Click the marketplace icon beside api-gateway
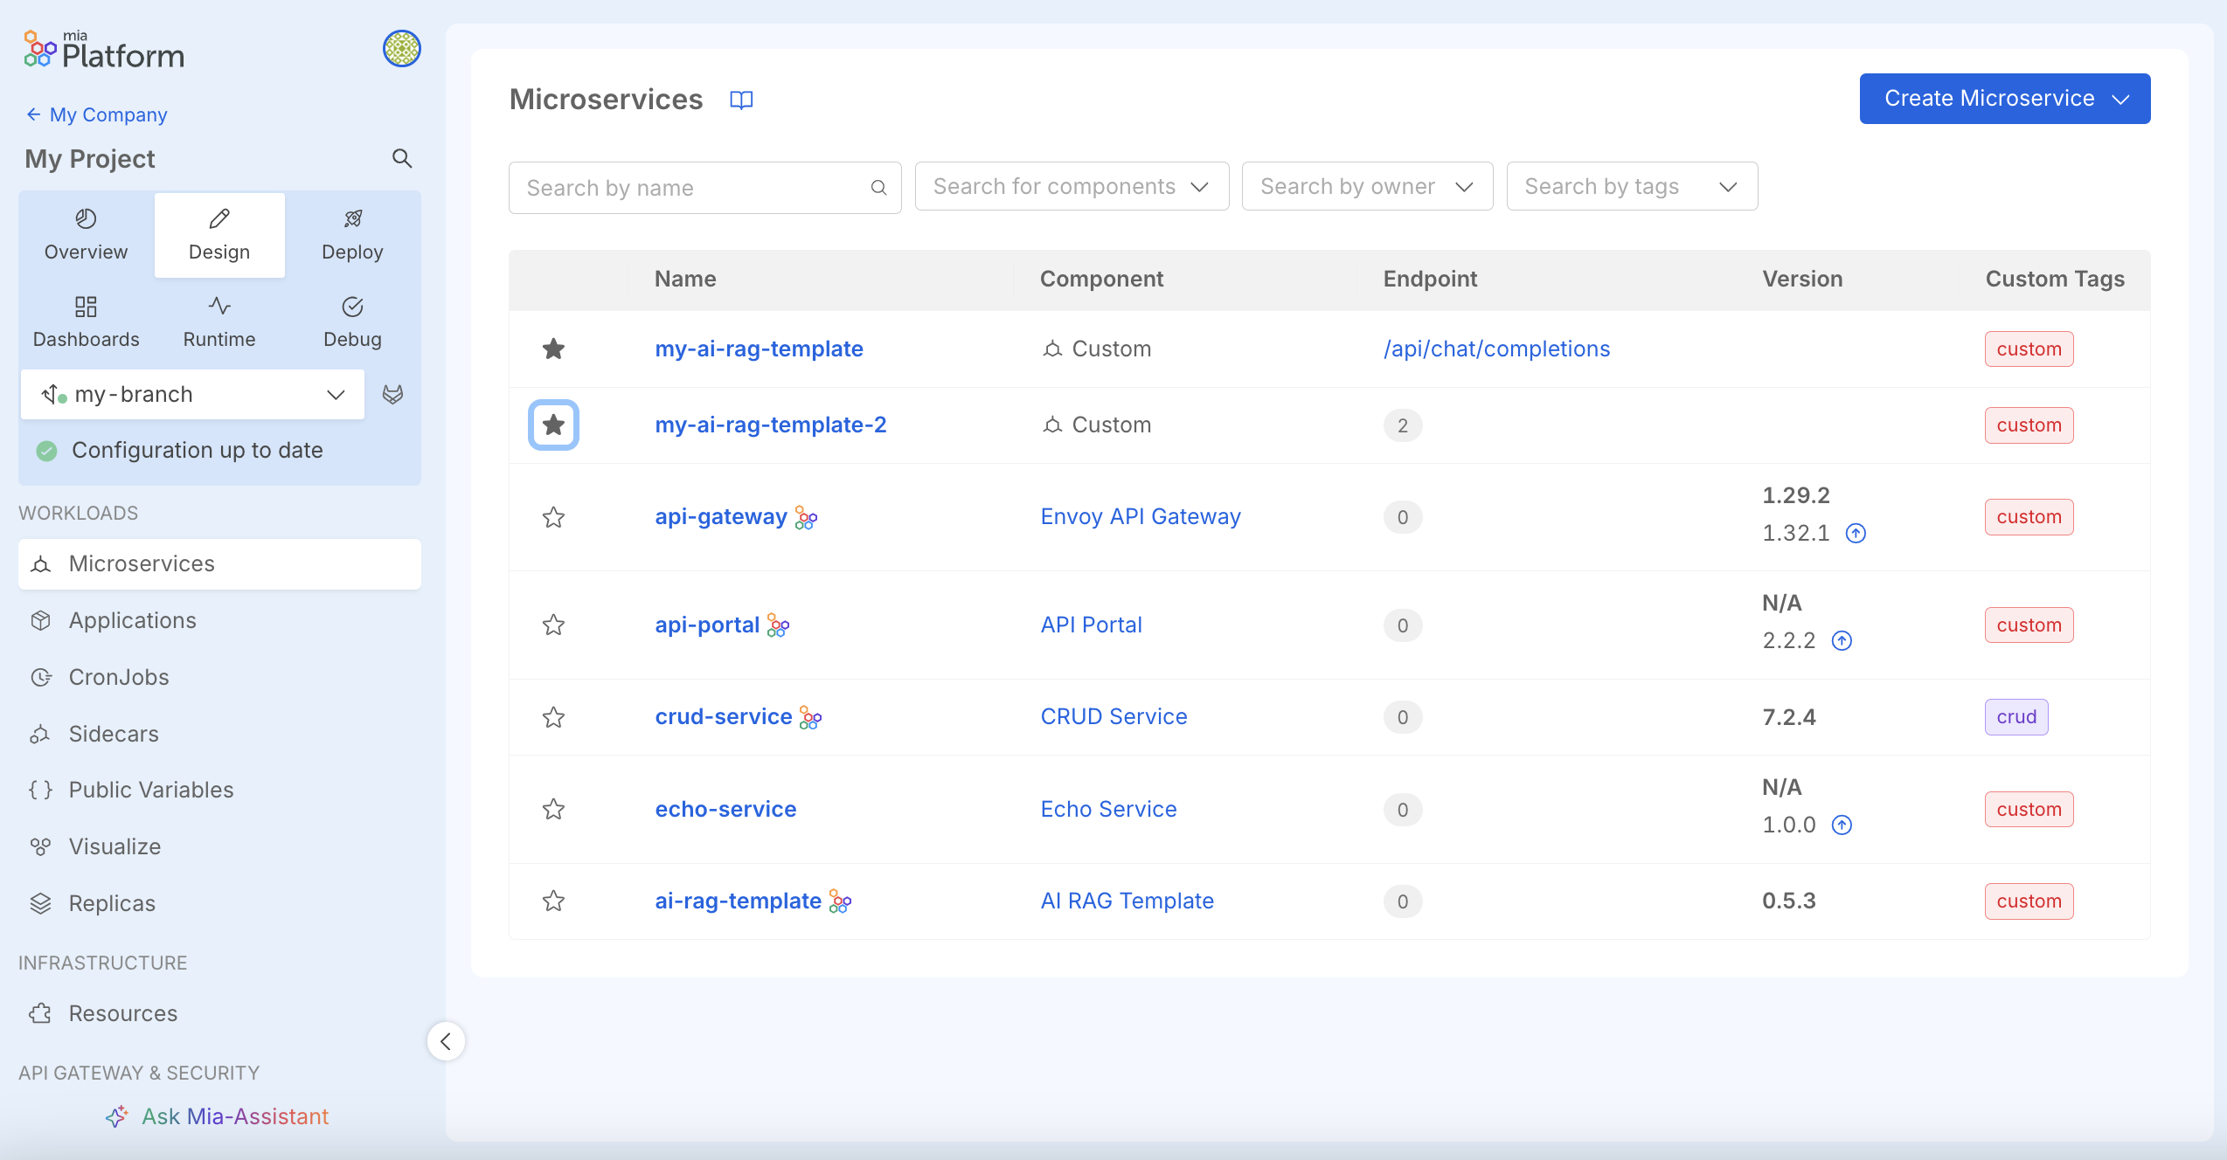Image resolution: width=2227 pixels, height=1160 pixels. pos(806,517)
